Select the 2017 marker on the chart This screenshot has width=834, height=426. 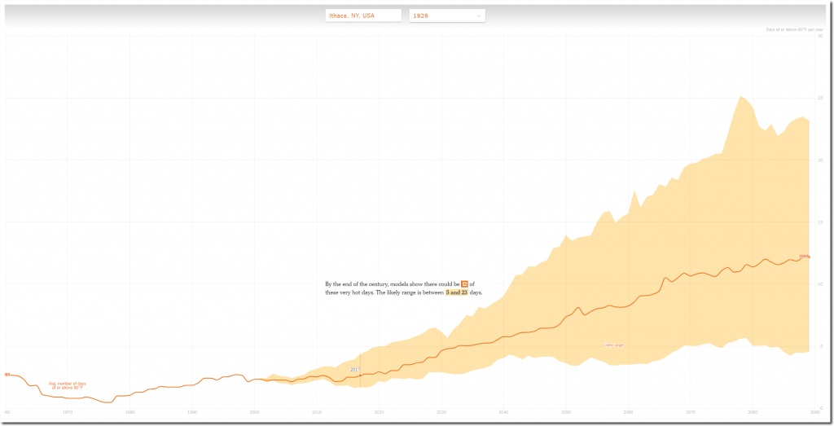355,370
